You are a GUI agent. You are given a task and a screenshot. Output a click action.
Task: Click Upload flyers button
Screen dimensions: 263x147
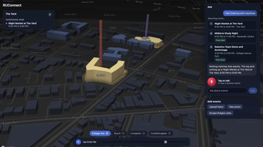coord(216,107)
